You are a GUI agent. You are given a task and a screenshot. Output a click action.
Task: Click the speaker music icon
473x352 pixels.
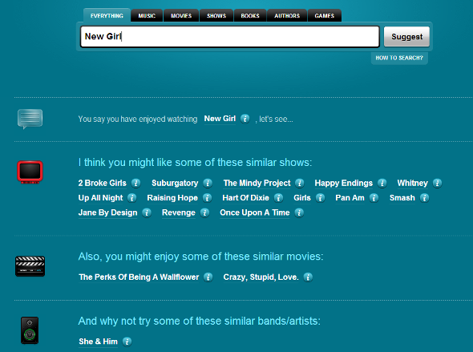click(30, 330)
